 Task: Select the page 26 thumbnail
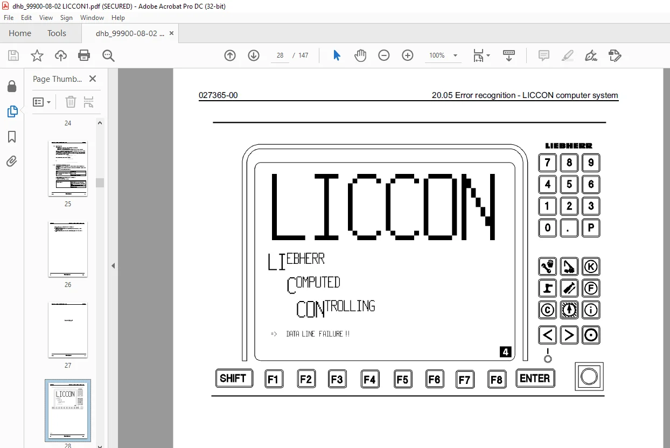[x=68, y=249]
